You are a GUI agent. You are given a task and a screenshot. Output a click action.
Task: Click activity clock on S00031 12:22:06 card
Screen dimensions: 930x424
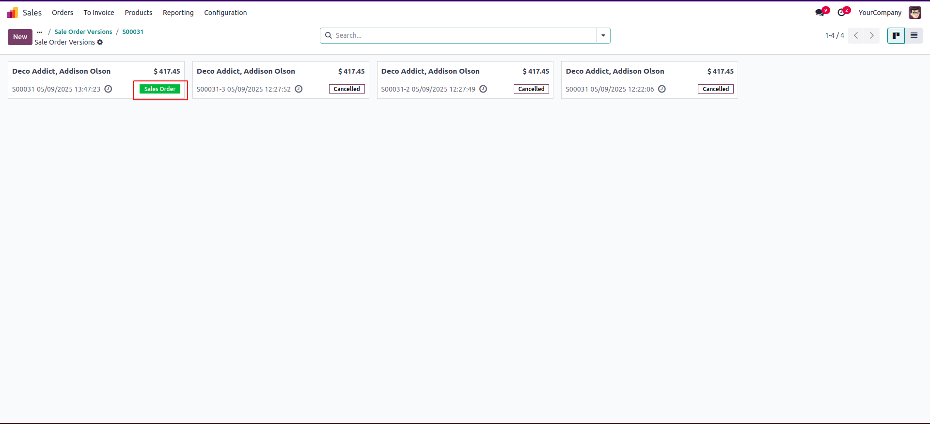662,89
